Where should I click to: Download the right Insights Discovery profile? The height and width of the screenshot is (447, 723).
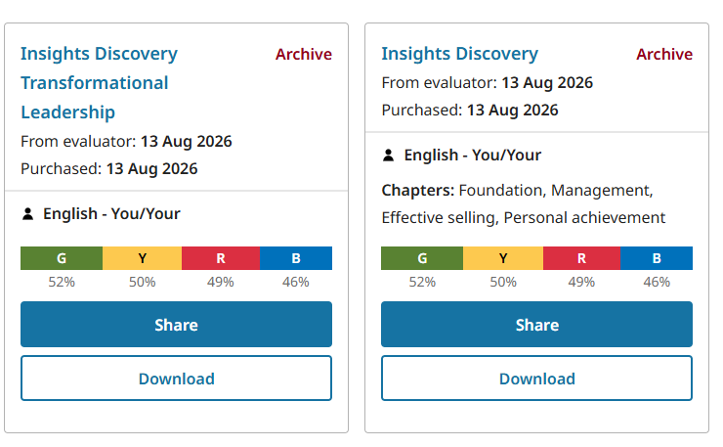pos(536,379)
